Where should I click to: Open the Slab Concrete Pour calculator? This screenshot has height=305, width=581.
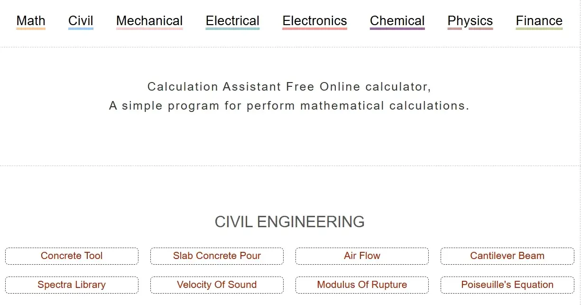coord(217,256)
